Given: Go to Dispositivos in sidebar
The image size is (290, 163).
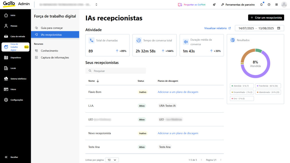Looking at the screenshot, I should pos(15,57).
